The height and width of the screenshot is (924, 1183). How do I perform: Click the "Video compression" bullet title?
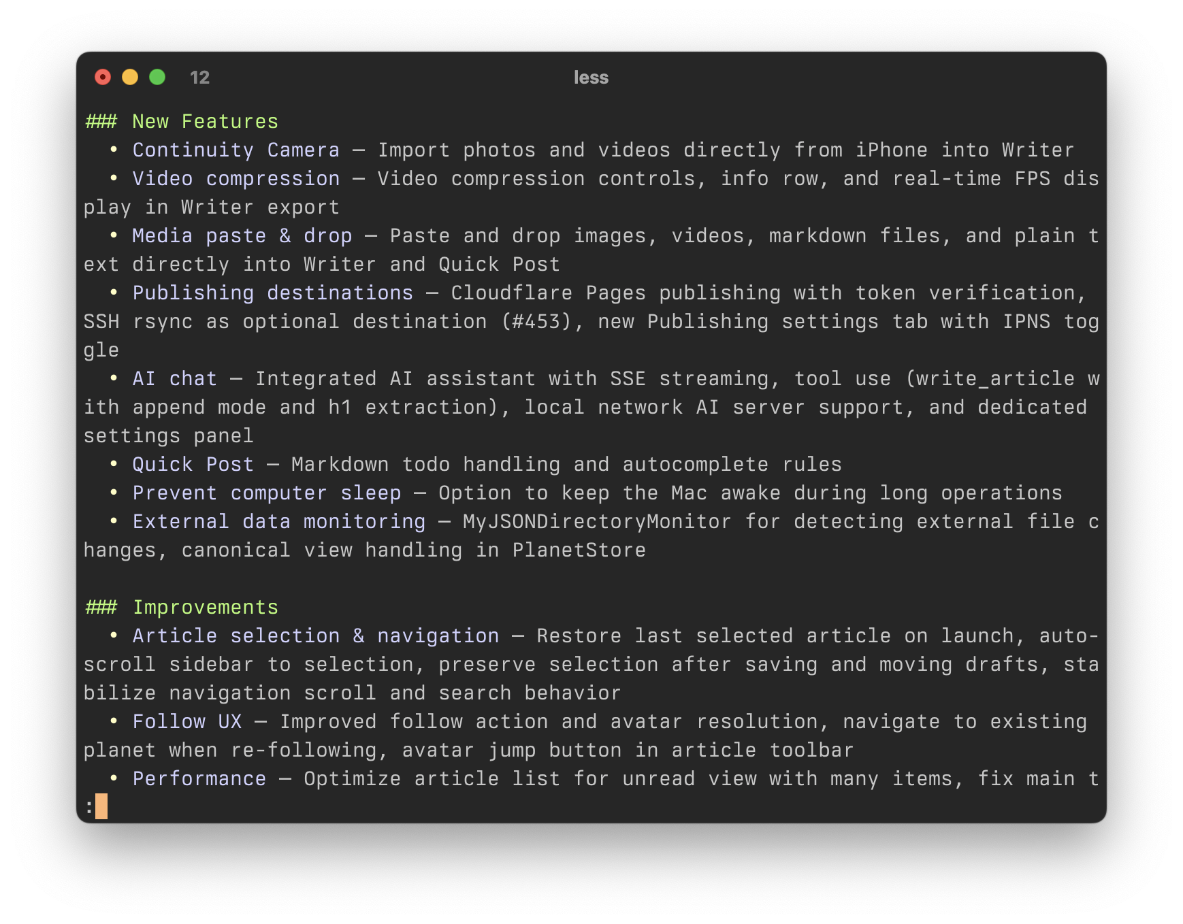(x=236, y=179)
